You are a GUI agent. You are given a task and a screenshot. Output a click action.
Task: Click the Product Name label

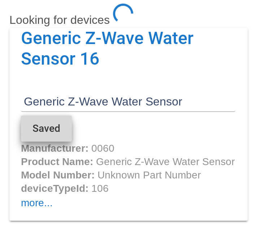click(57, 162)
